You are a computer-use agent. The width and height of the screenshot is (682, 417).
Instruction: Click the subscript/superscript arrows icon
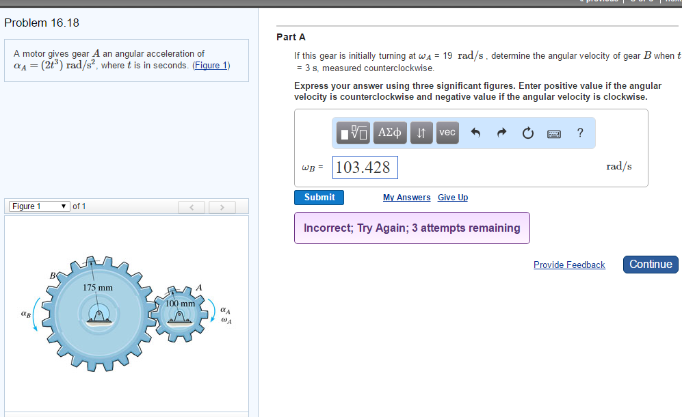(x=421, y=133)
